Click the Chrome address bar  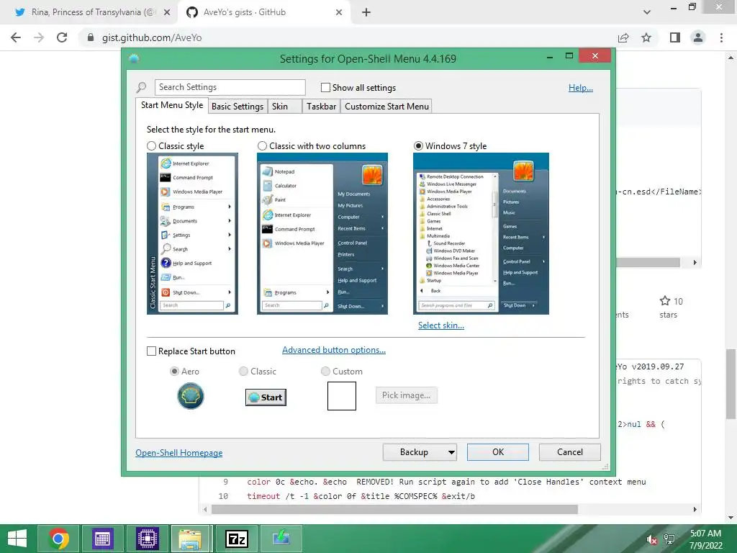coord(348,37)
